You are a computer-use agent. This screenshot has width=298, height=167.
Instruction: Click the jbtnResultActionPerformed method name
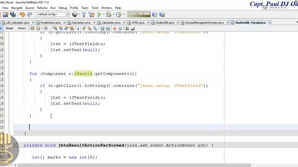coord(91,145)
